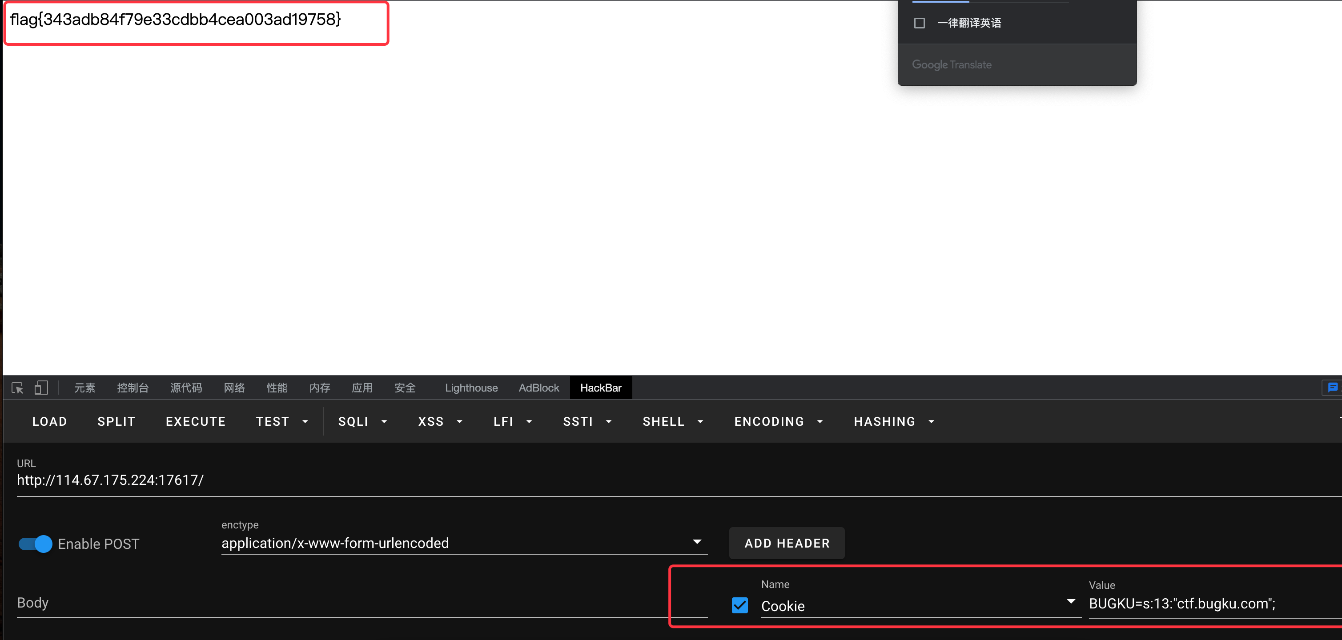The height and width of the screenshot is (640, 1342).
Task: Open the ENCODING dropdown menu
Action: (778, 421)
